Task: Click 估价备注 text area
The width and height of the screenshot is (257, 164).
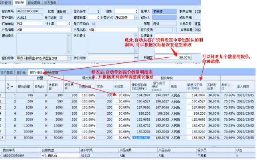Action: pyautogui.click(x=111, y=43)
